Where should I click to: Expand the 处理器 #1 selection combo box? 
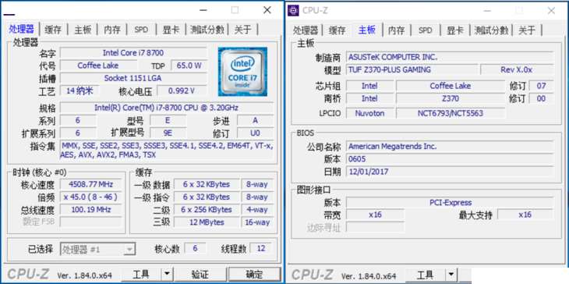click(x=98, y=249)
